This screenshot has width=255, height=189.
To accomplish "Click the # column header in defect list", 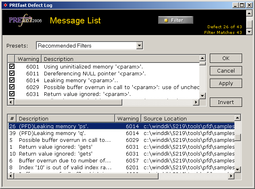I will pyautogui.click(x=12, y=118).
